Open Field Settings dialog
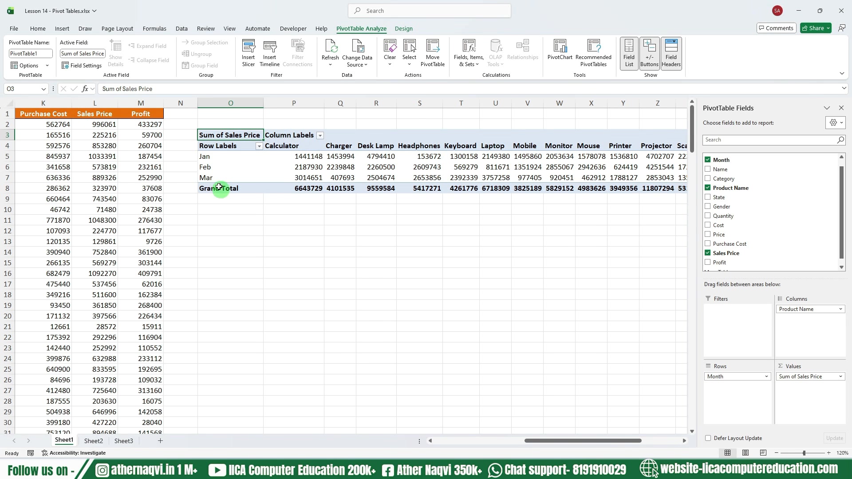 coord(82,65)
